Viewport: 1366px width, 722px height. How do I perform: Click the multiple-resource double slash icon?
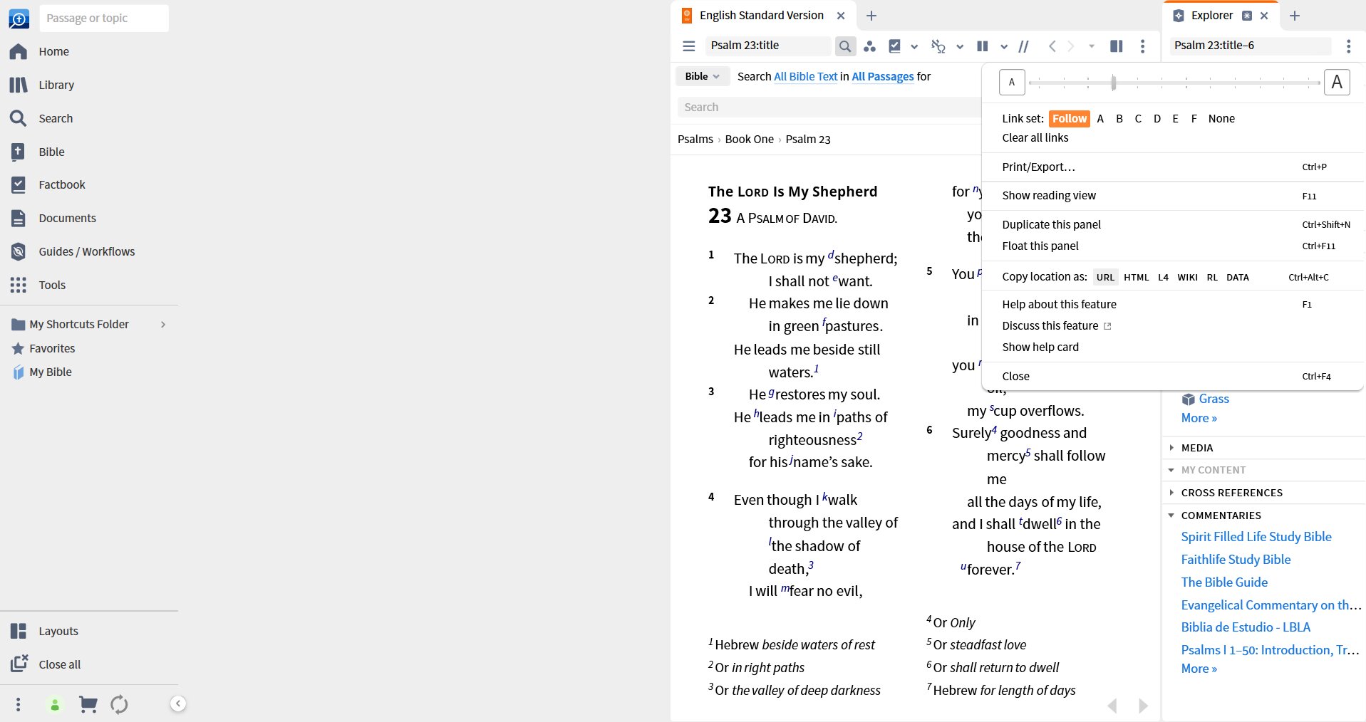coord(1024,46)
